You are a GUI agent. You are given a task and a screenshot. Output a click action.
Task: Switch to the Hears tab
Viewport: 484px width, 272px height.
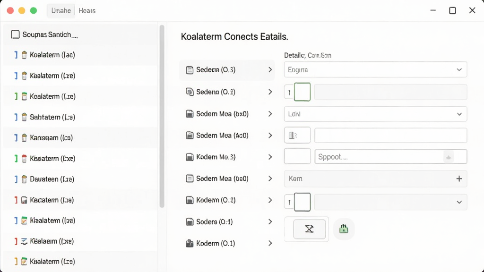[x=87, y=11]
